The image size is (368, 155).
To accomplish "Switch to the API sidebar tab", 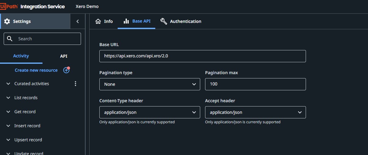I will click(64, 56).
